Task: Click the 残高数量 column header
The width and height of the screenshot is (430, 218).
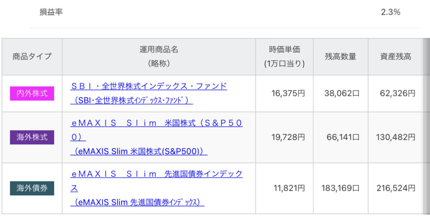Action: pos(341,56)
